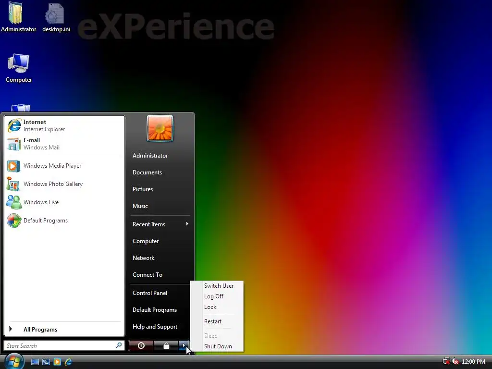Click the user account picture
Viewport: 492px width, 369px height.
tap(160, 128)
